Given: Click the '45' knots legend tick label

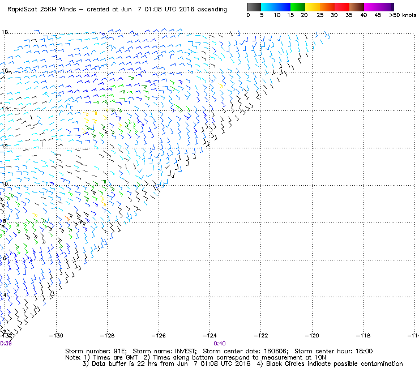Looking at the screenshot, I should [378, 15].
